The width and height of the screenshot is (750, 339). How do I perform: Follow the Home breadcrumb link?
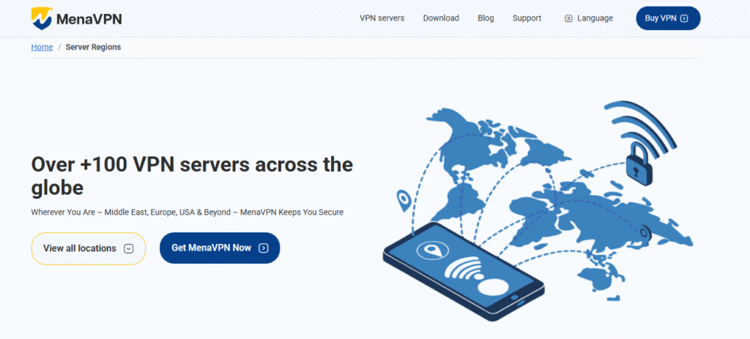[x=42, y=47]
